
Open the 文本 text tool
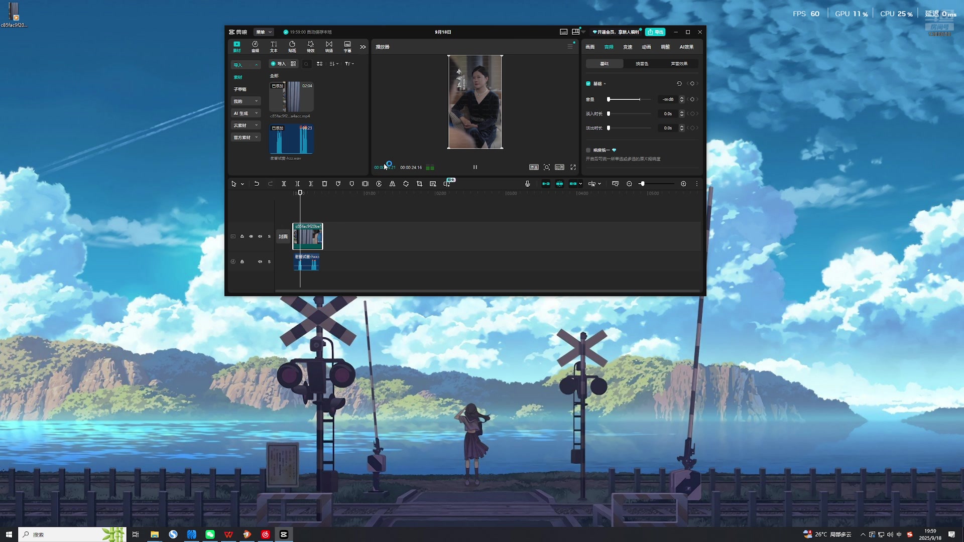click(274, 47)
